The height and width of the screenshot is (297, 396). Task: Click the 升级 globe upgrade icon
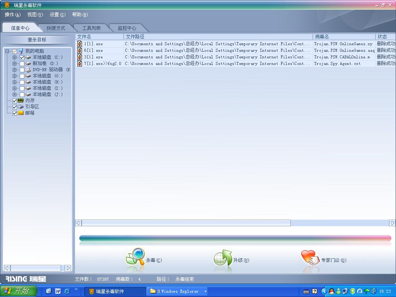[223, 258]
